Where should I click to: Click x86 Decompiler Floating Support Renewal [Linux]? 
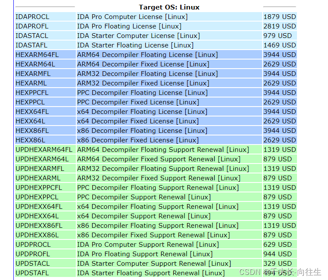point(158,226)
